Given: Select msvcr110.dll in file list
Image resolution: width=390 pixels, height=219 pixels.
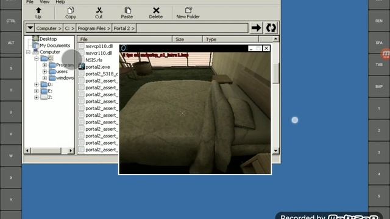Looking at the screenshot, I should point(99,53).
